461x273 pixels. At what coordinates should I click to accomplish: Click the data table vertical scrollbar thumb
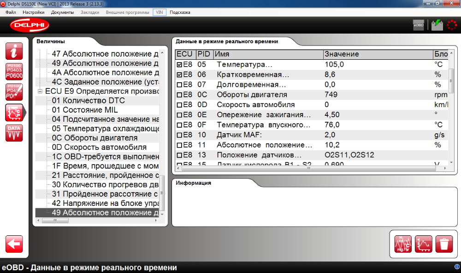point(451,81)
